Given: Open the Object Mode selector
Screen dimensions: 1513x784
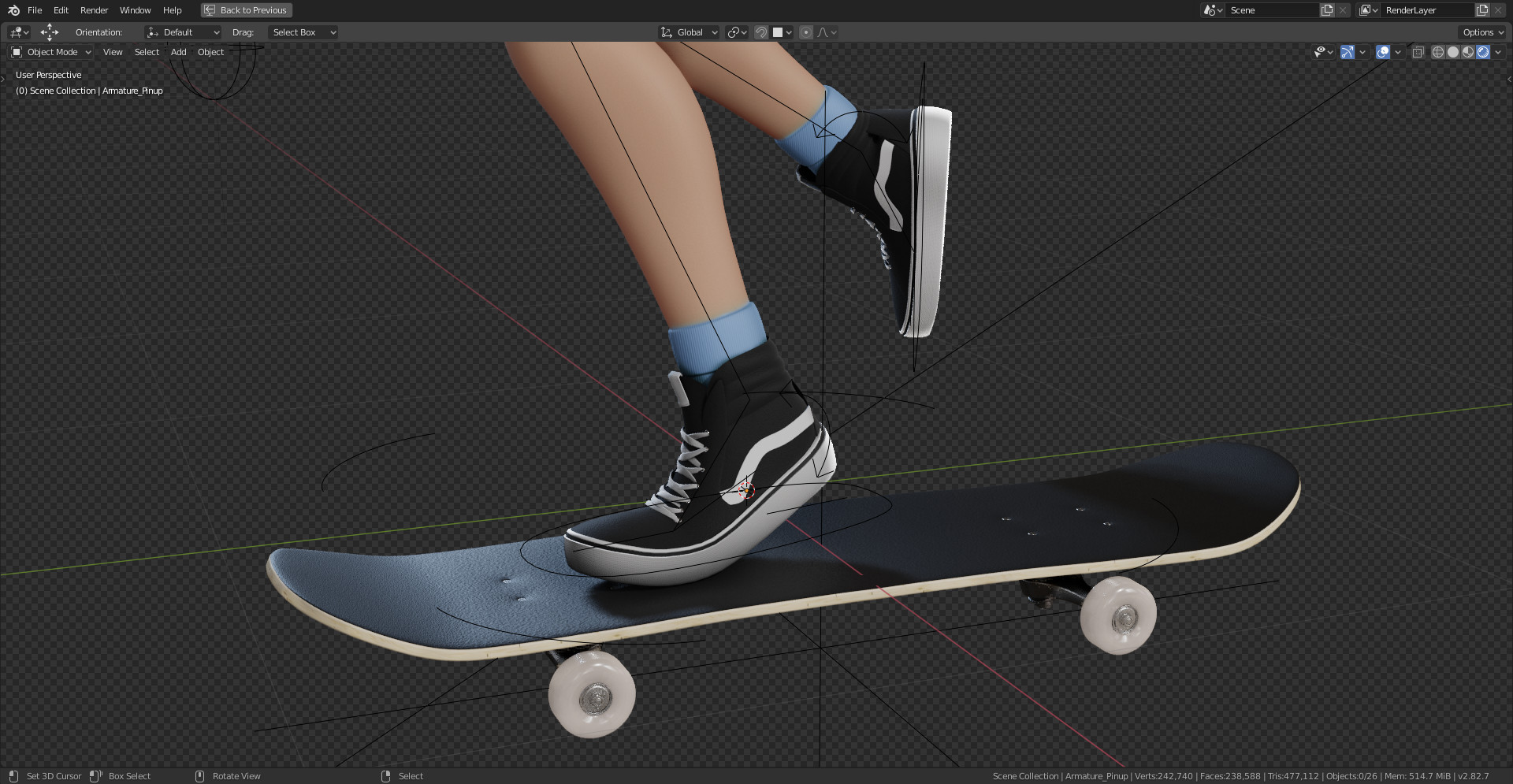Looking at the screenshot, I should 51,52.
